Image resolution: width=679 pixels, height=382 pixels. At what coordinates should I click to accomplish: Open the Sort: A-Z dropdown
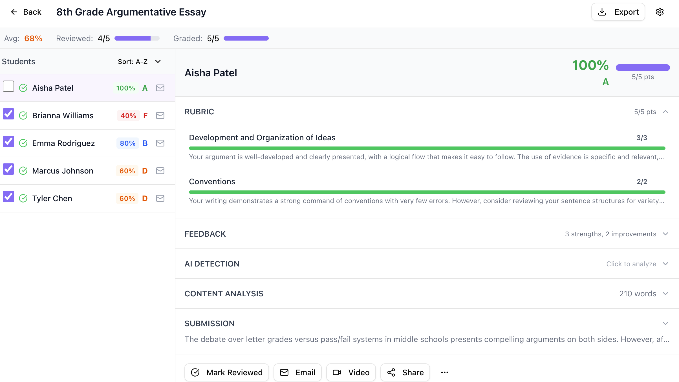(x=139, y=61)
